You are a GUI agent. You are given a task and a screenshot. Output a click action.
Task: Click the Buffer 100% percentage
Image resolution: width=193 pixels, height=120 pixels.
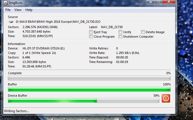coord(167,85)
